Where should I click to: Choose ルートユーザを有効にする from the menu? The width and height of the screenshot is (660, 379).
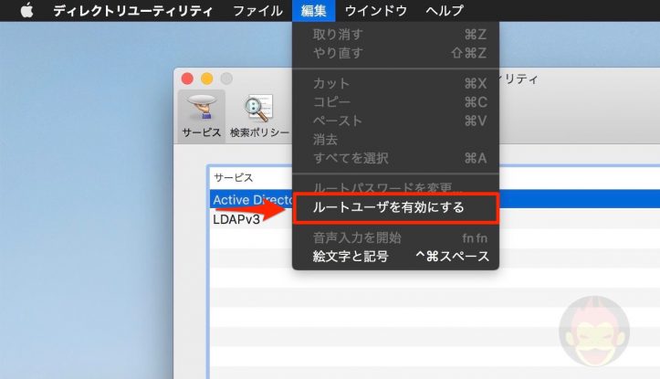395,207
